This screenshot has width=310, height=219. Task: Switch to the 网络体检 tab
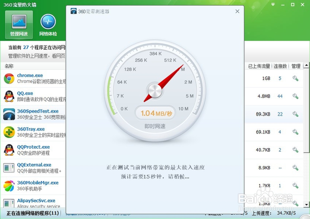[48, 24]
